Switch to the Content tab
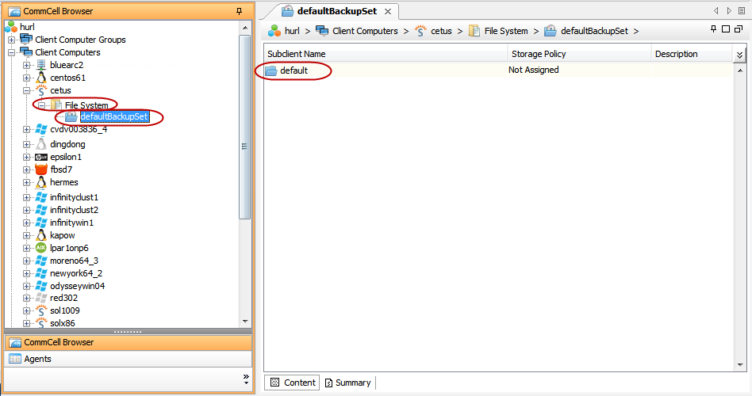This screenshot has height=396, width=752. point(293,383)
